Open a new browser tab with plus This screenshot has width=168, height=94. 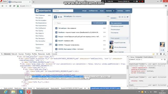[x=34, y=2]
